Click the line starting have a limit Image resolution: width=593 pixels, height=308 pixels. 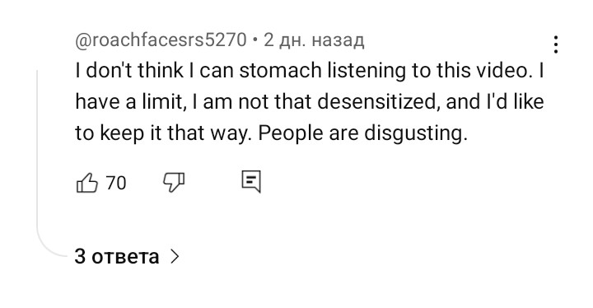pyautogui.click(x=310, y=102)
